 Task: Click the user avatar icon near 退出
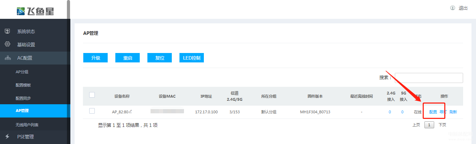[453, 8]
